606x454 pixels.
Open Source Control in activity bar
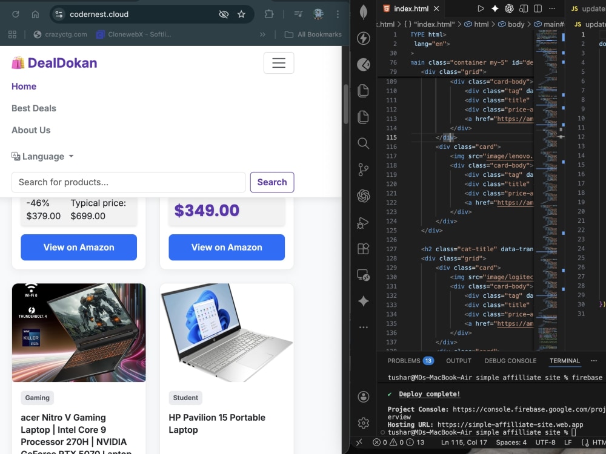(x=363, y=169)
